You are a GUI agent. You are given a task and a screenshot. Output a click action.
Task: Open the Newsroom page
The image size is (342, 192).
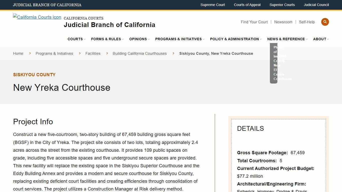(x=283, y=22)
